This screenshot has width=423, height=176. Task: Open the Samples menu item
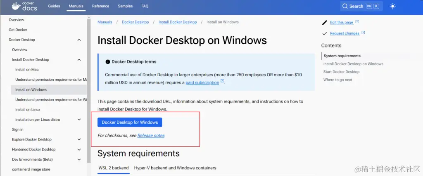coord(125,6)
